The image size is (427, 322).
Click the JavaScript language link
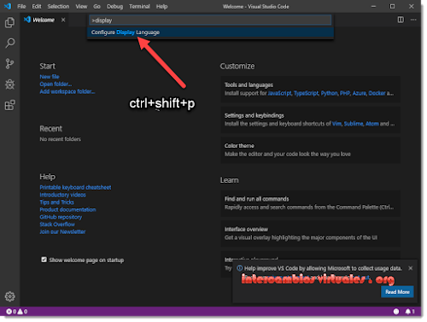279,93
